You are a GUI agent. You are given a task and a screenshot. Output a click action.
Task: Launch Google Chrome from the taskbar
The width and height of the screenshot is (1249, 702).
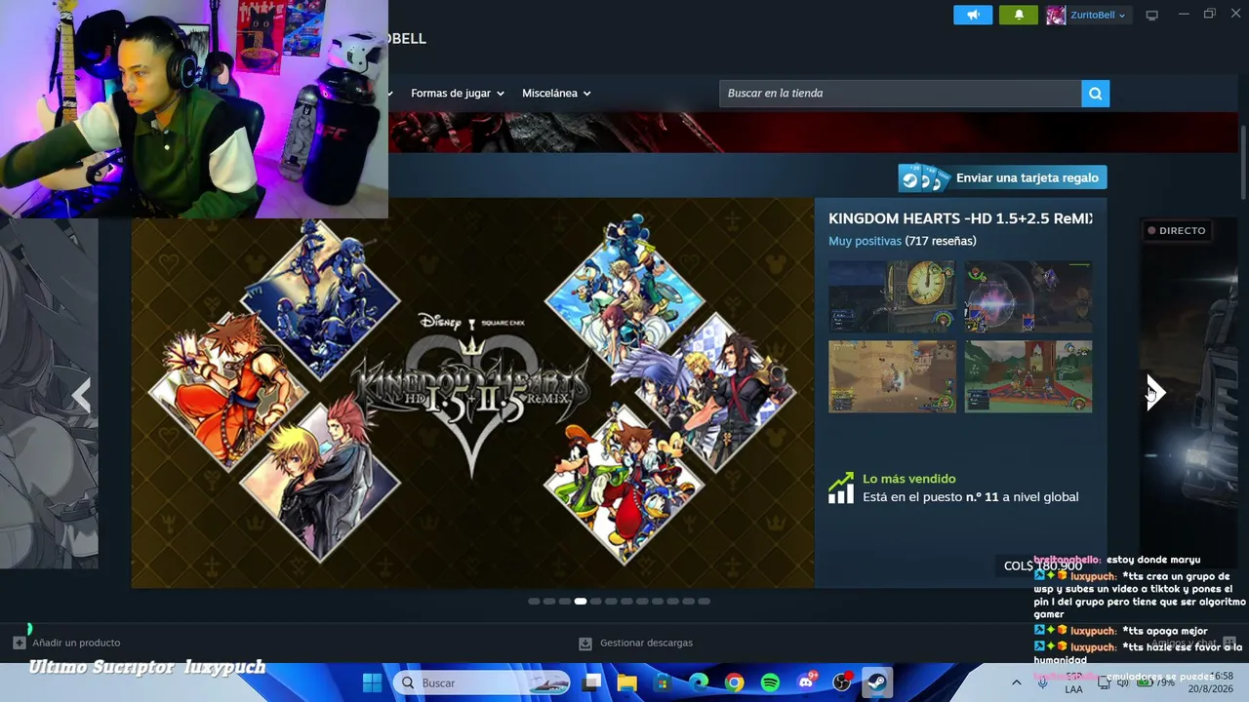point(734,682)
